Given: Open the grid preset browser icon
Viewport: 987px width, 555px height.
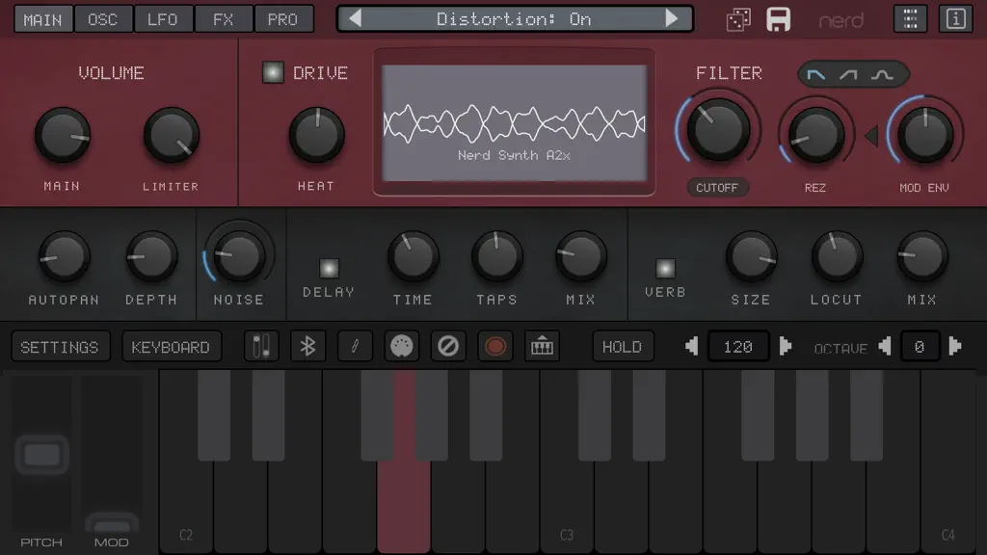Looking at the screenshot, I should pos(910,19).
